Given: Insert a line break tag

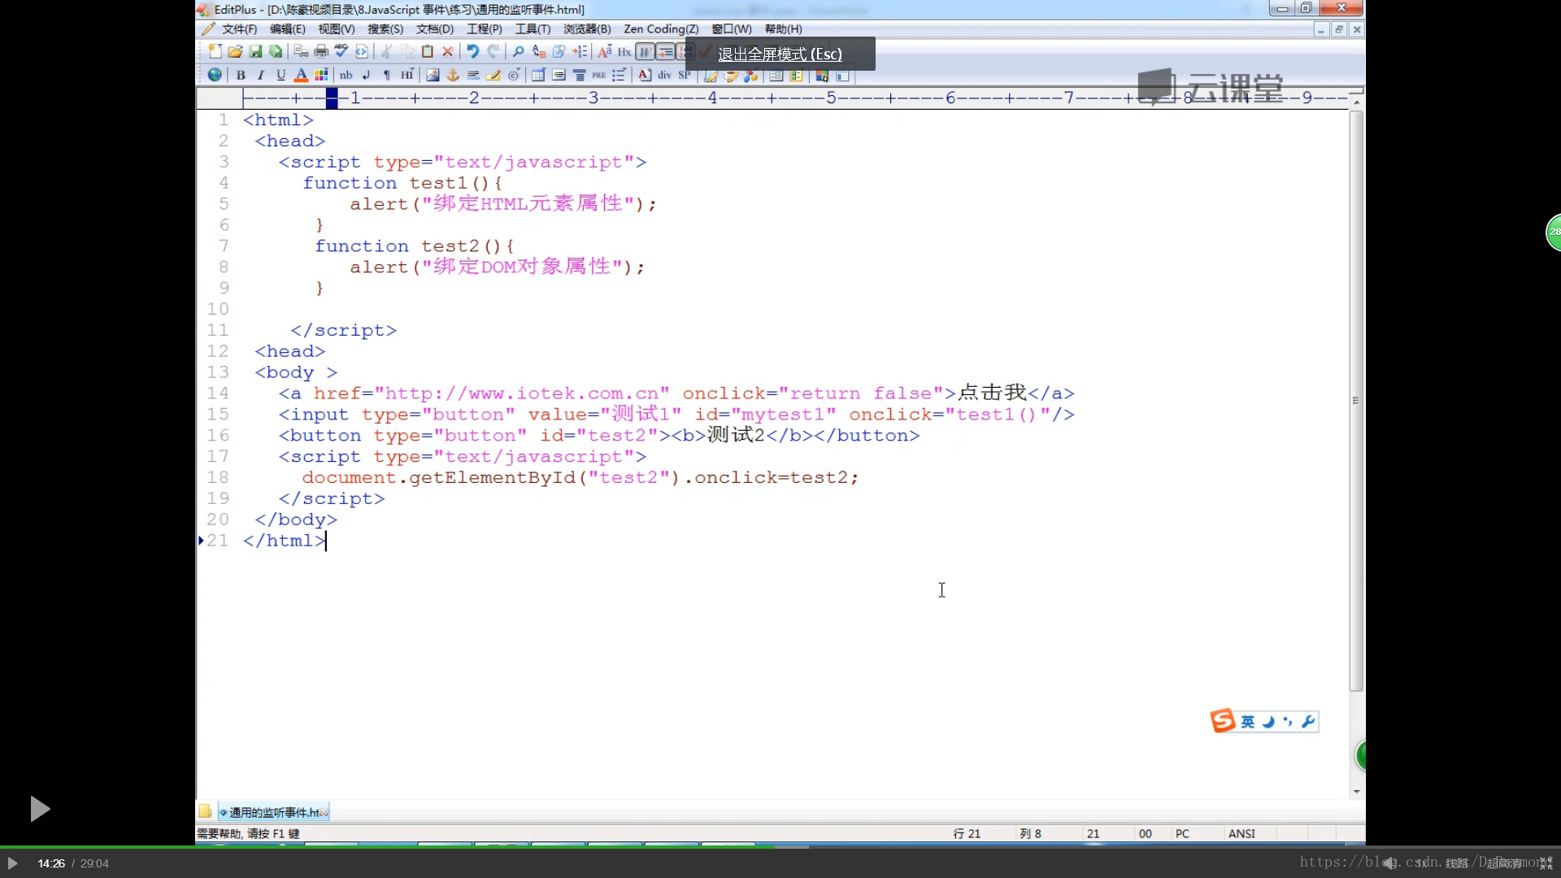Looking at the screenshot, I should click(x=367, y=75).
